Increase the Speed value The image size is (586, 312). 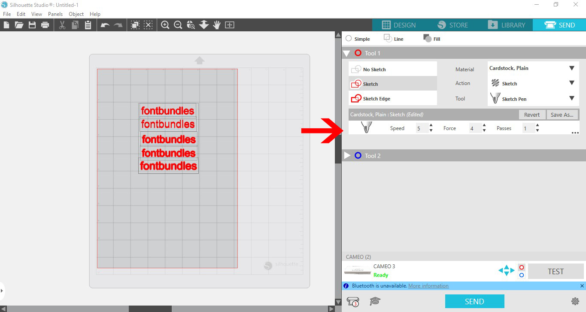(x=431, y=125)
